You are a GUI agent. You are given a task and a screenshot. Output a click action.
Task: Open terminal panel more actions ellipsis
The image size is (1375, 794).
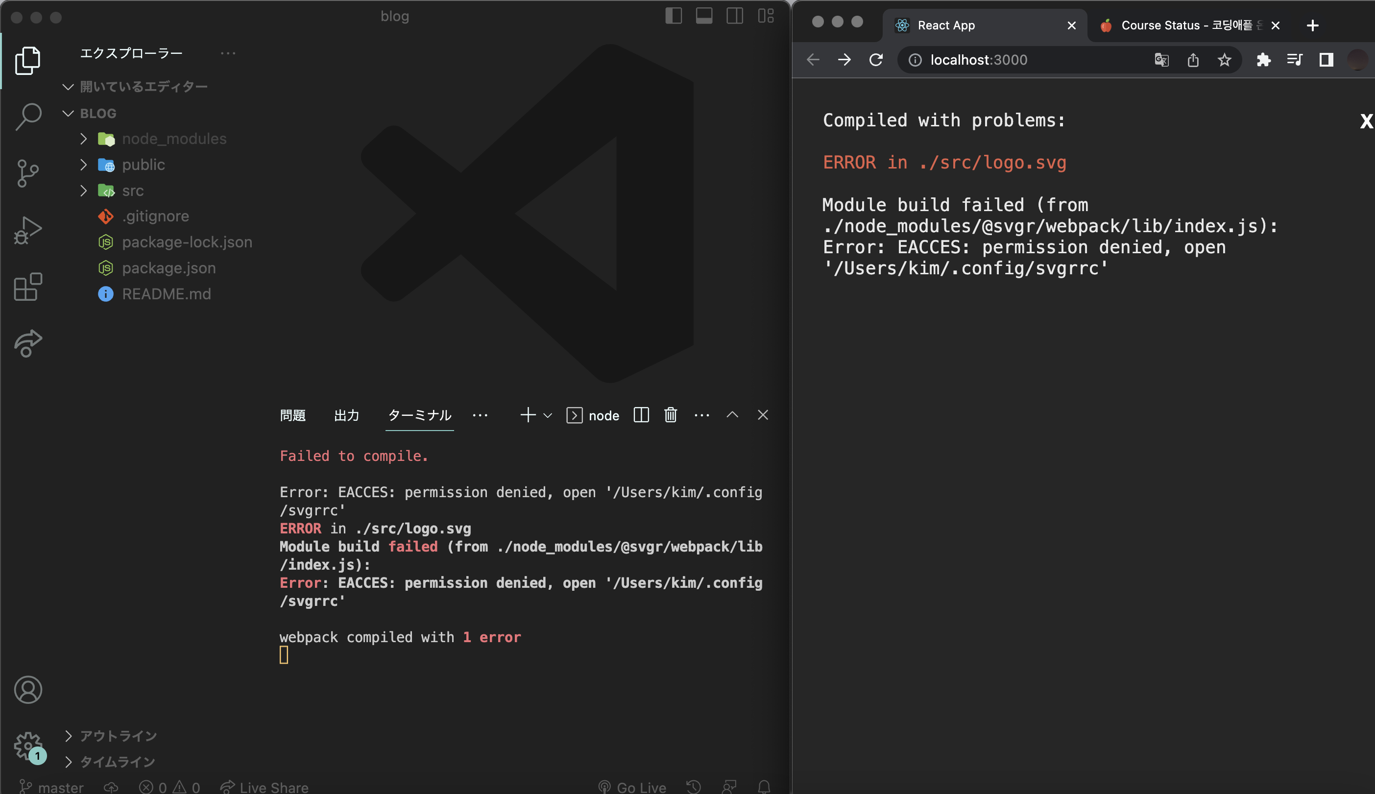click(x=702, y=415)
